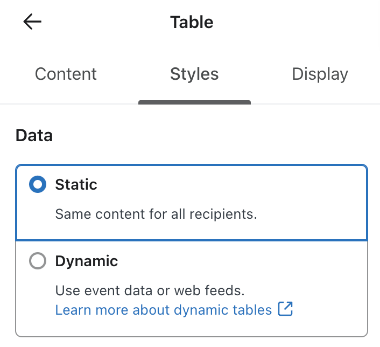Image resolution: width=380 pixels, height=347 pixels.
Task: Click 'Use event data or web feeds' text
Action: (x=150, y=291)
